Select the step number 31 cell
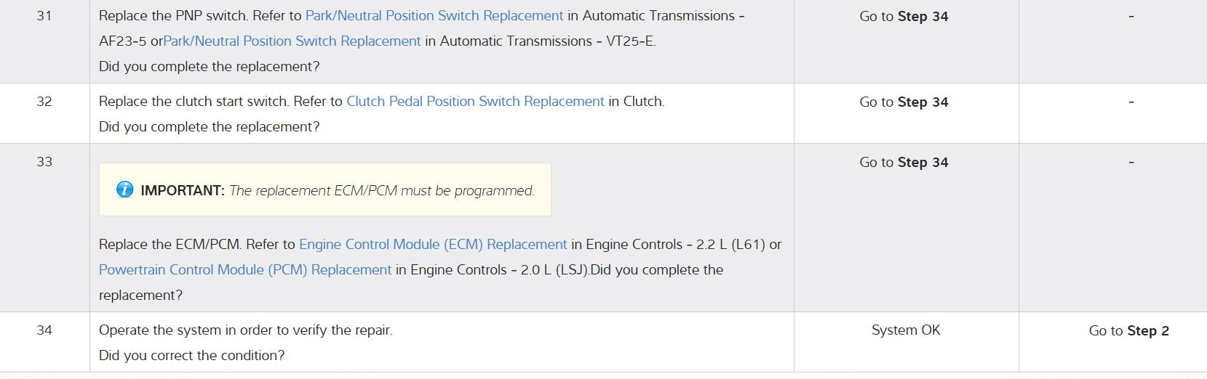The image size is (1207, 379). (44, 16)
